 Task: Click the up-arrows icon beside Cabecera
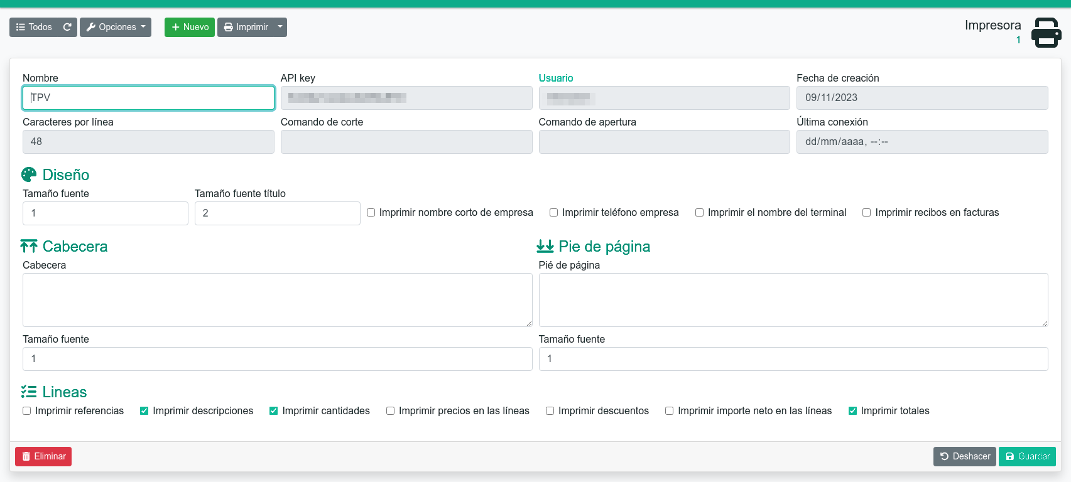[29, 246]
